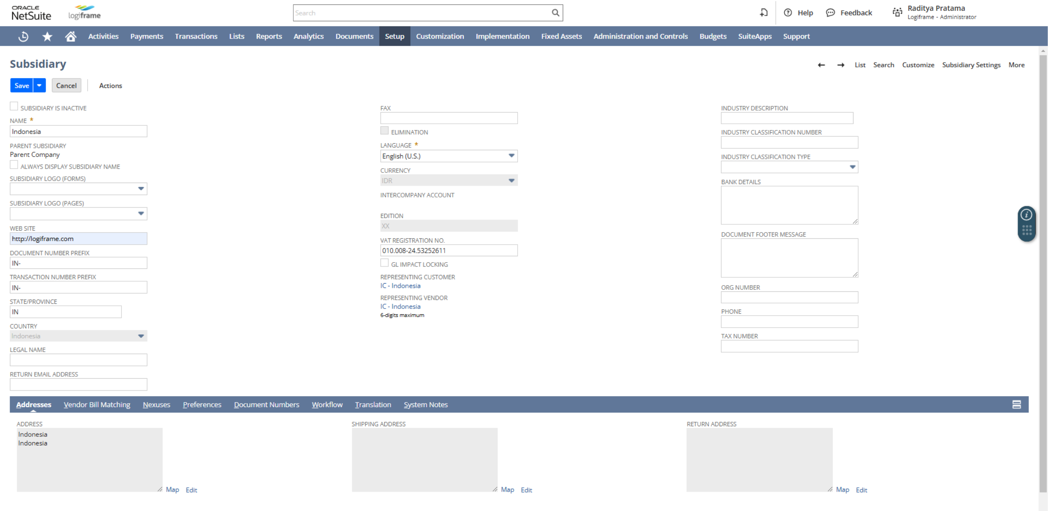Viewport: 1048px width, 511px height.
Task: Switch to the Preferences tab
Action: tap(202, 404)
